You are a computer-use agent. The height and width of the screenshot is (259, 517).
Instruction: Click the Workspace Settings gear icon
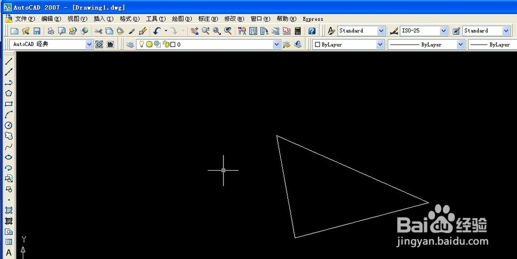(x=99, y=44)
